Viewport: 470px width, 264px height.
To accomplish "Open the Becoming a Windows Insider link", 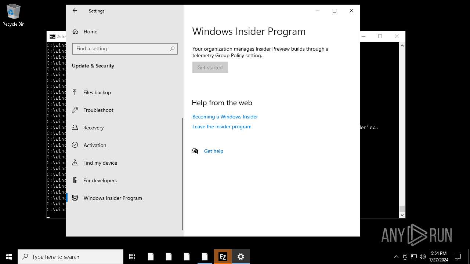I will pos(225,117).
